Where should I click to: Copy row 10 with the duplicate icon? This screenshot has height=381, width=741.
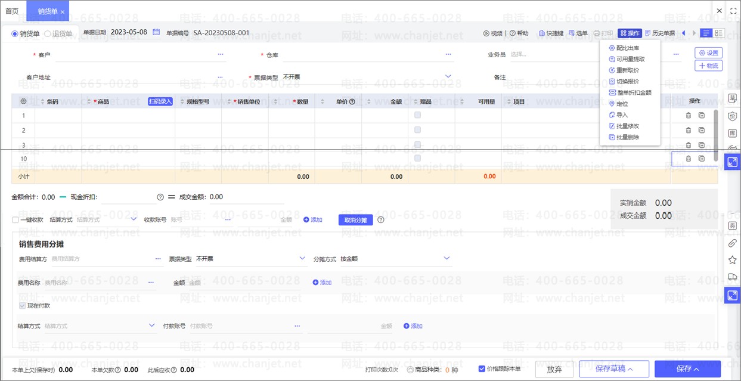pos(702,159)
